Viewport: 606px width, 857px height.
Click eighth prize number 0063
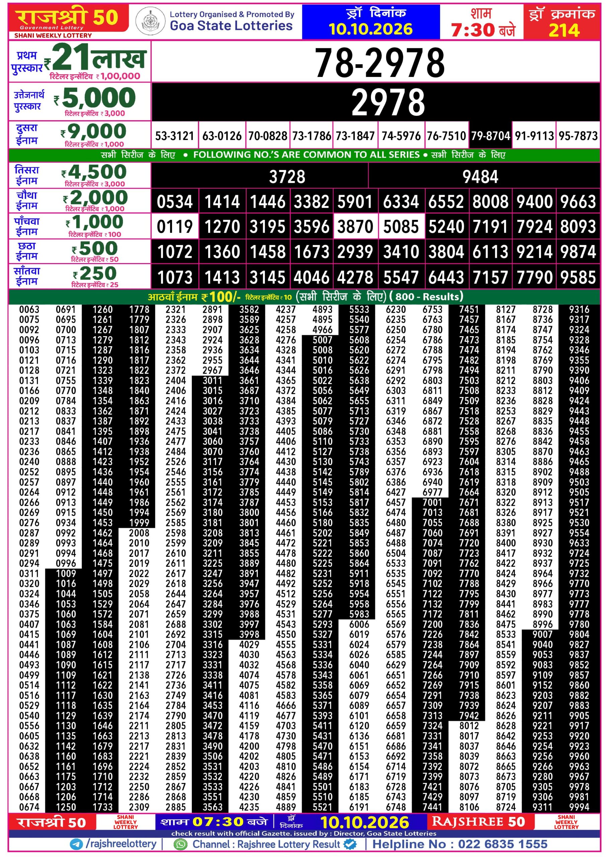click(x=29, y=309)
